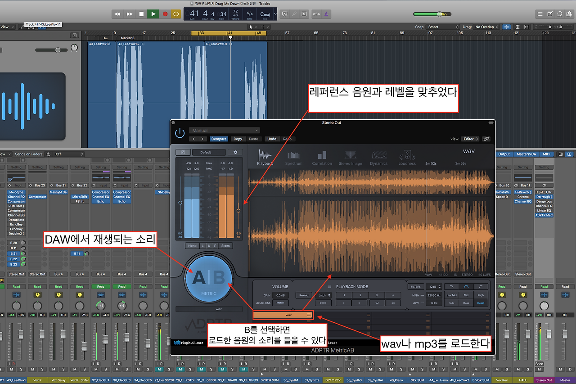Open MetricAB settings gear
Screen dimensions: 576x384
point(235,153)
